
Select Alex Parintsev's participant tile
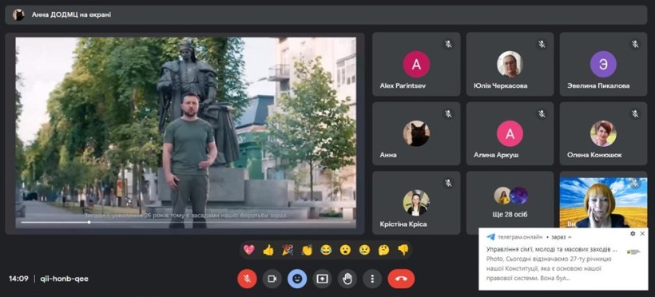tap(416, 65)
